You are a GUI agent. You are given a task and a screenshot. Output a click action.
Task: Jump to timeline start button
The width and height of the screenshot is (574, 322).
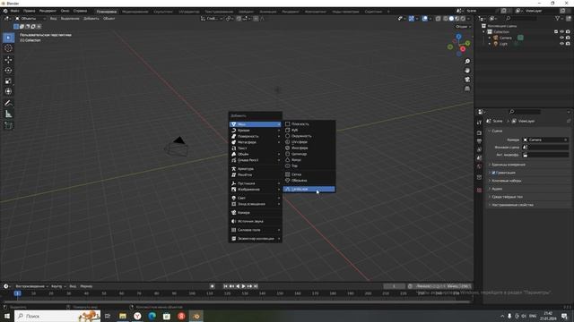pos(225,286)
